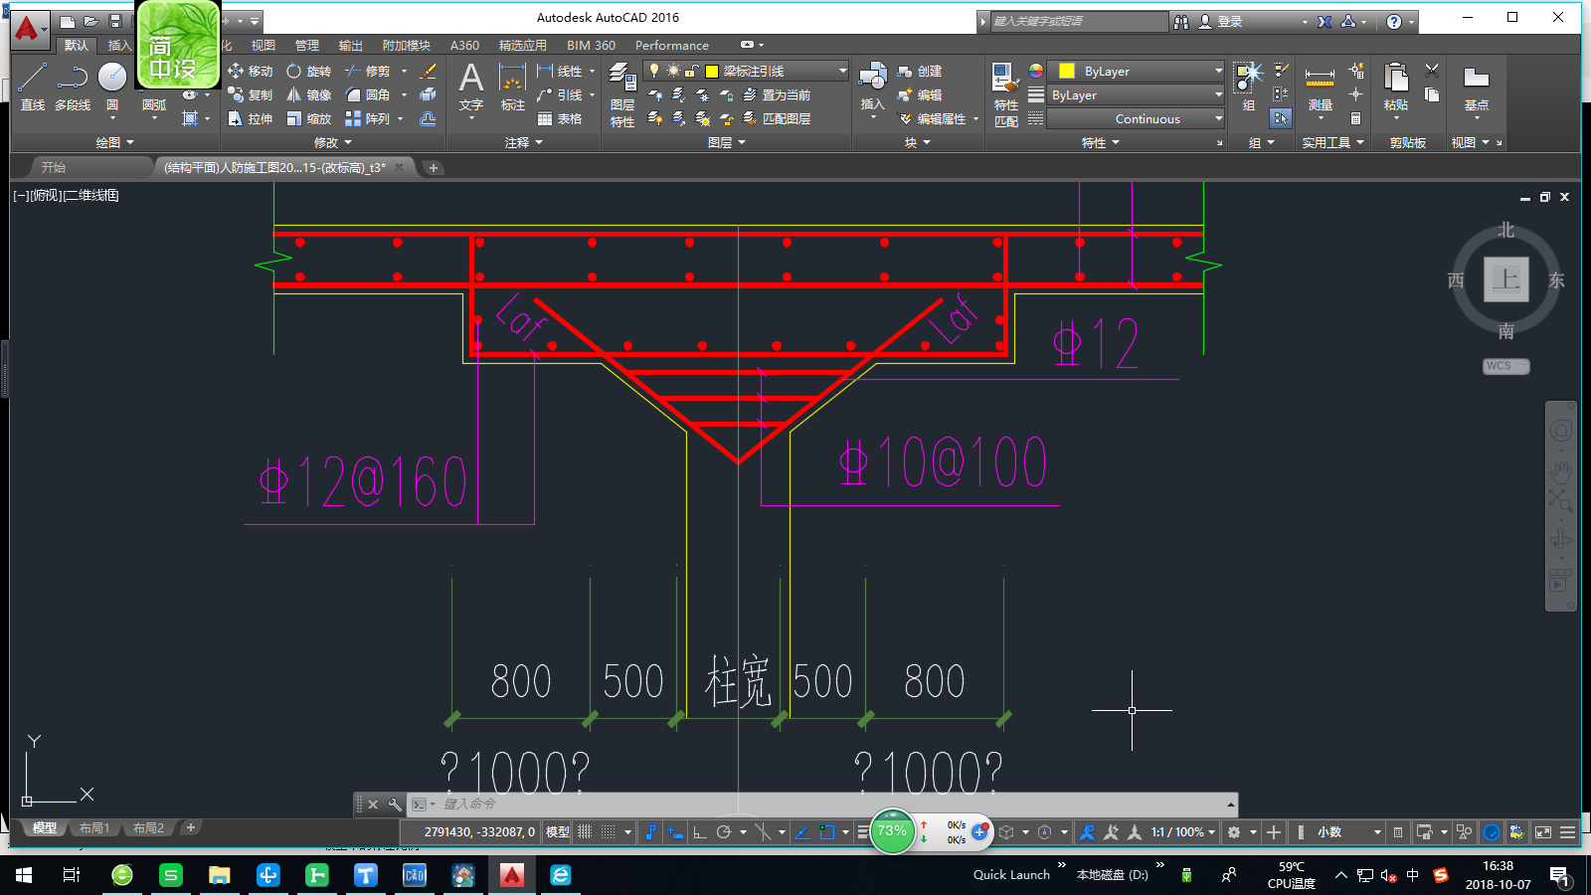Viewport: 1591px width, 895px height.
Task: Click the 模型 button in the status bar
Action: click(x=557, y=832)
